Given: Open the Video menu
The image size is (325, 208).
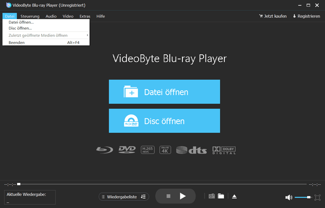Looking at the screenshot, I should pos(68,16).
